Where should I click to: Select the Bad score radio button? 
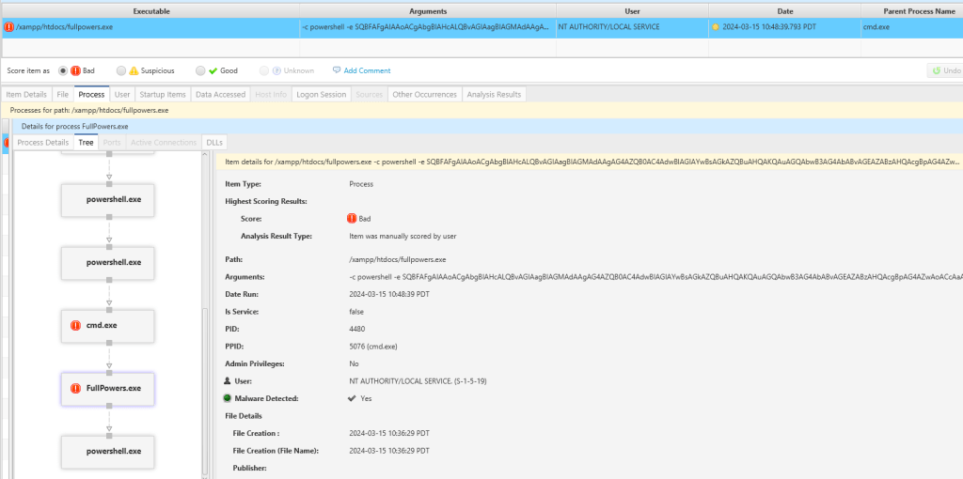click(x=63, y=70)
